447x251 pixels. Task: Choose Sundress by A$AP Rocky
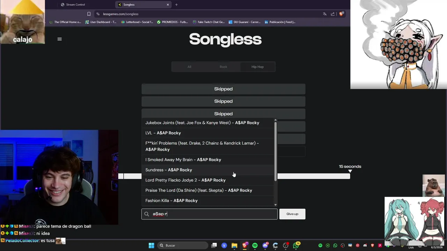(x=208, y=170)
